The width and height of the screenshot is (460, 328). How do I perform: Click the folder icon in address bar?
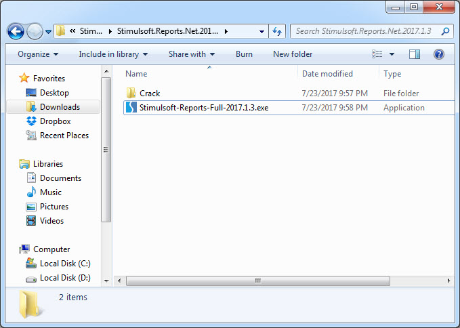60,30
